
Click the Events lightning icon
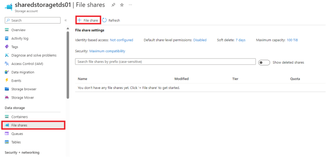point(7,81)
